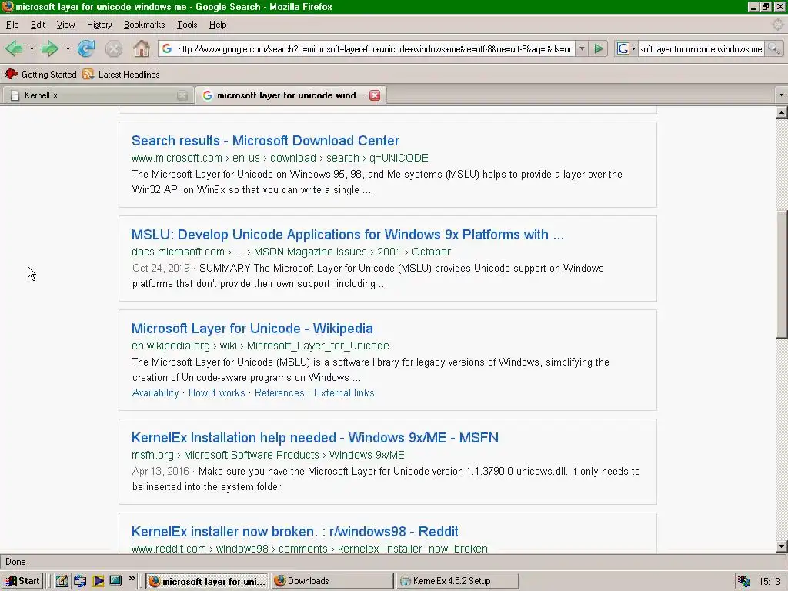
Task: Open KernelEx installer now broken Reddit result
Action: [x=295, y=532]
